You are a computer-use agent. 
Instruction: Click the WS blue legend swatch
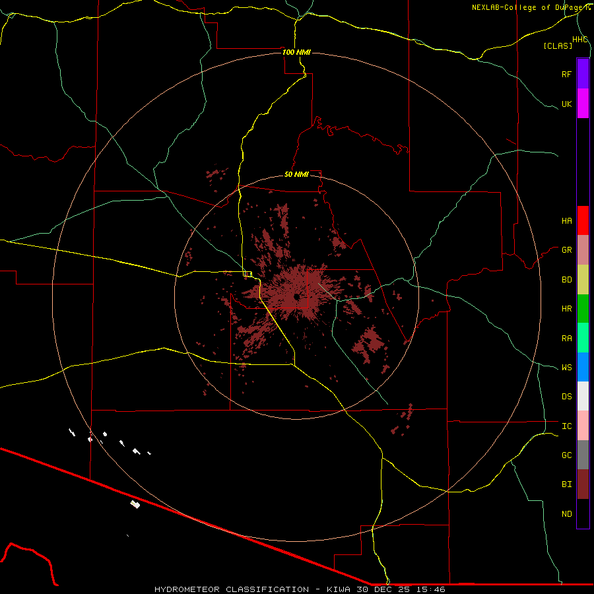click(x=583, y=367)
